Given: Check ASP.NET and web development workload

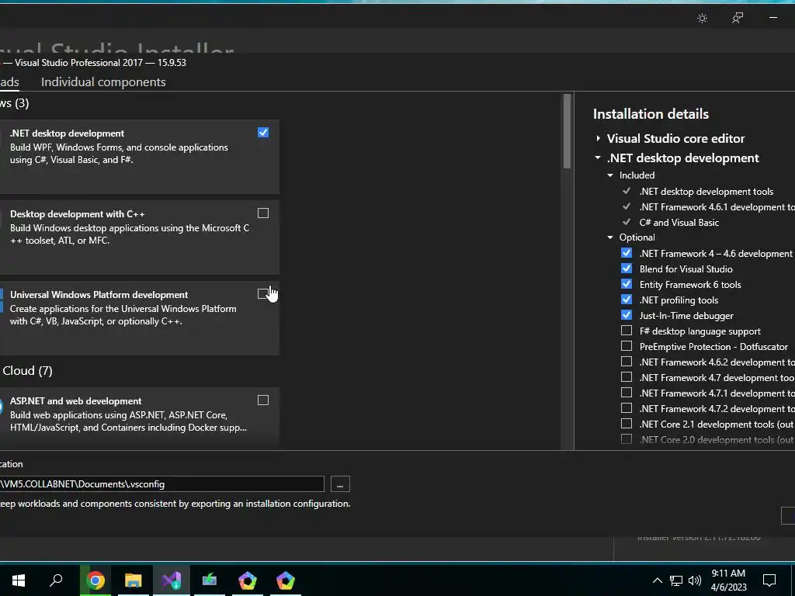Looking at the screenshot, I should [x=263, y=400].
